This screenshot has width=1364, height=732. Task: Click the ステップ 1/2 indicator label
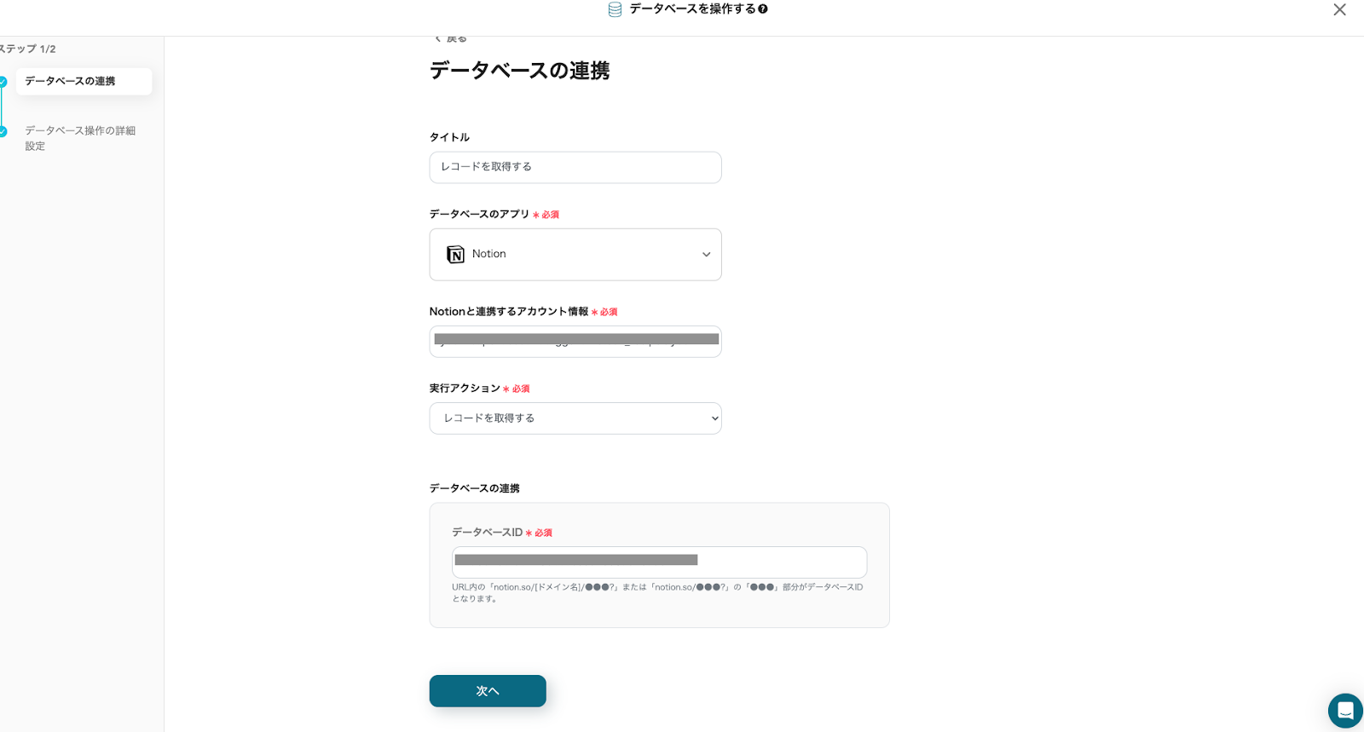pos(27,49)
